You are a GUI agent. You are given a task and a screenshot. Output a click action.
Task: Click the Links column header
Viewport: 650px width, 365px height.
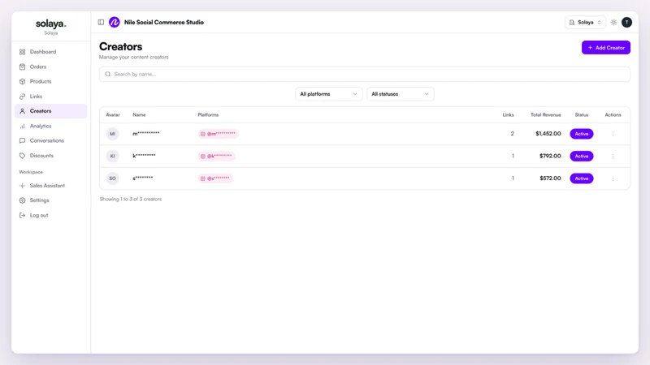[508, 115]
